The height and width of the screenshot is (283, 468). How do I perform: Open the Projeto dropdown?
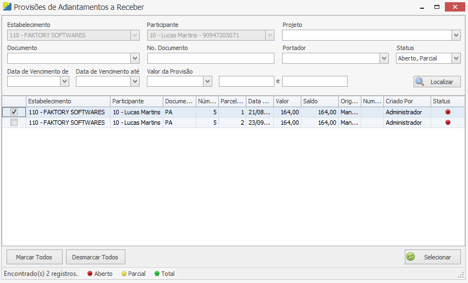tap(456, 35)
